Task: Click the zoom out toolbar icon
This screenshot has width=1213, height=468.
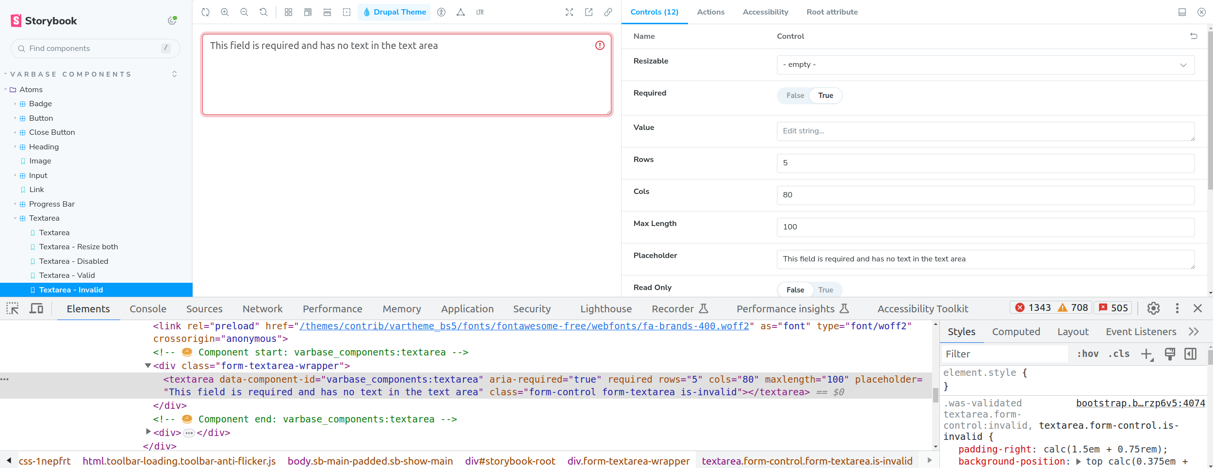Action: [244, 12]
